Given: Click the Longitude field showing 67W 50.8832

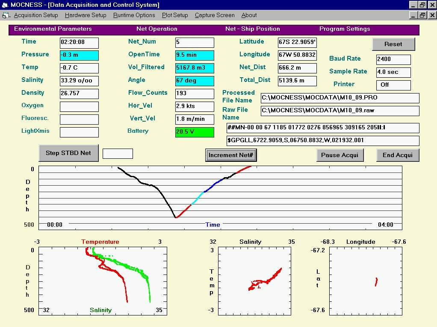Looking at the screenshot, I should 297,55.
